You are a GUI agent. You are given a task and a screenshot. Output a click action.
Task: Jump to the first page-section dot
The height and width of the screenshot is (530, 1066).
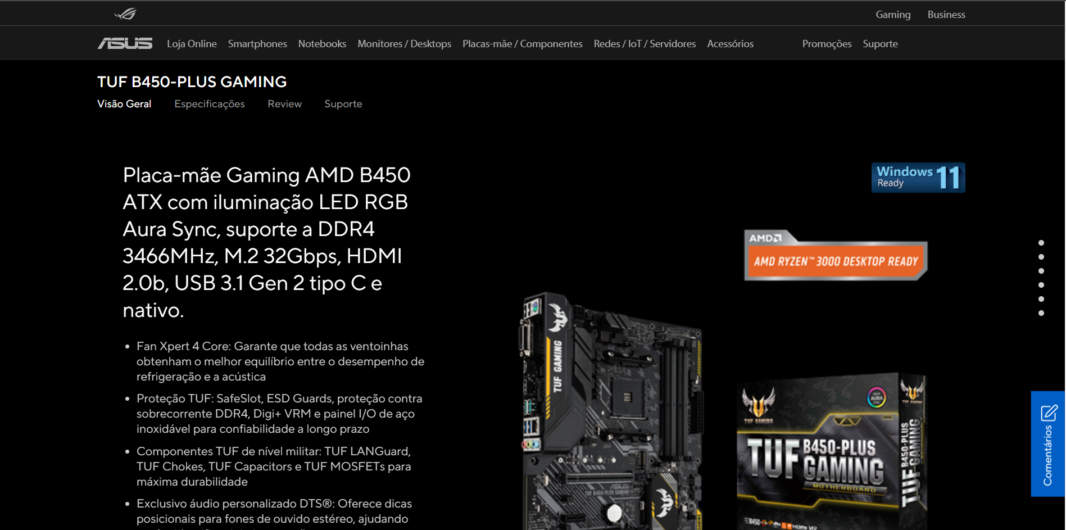(x=1041, y=243)
